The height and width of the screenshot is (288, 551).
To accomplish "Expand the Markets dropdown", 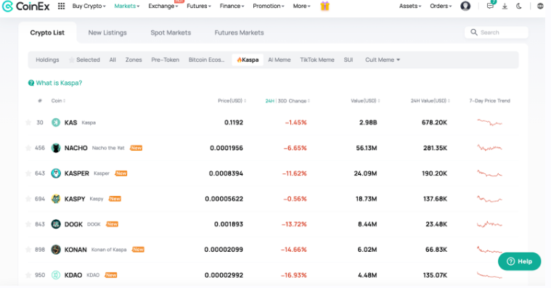I will coord(127,6).
